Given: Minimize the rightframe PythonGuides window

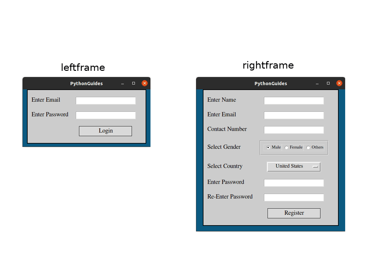Looking at the screenshot, I should [x=317, y=84].
